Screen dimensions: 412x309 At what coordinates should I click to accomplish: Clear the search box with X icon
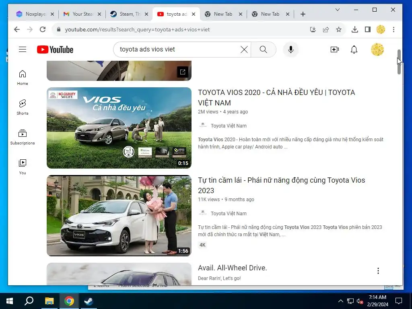pos(244,49)
